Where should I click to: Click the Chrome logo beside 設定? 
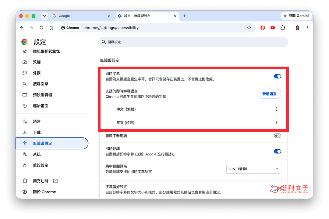[25, 42]
